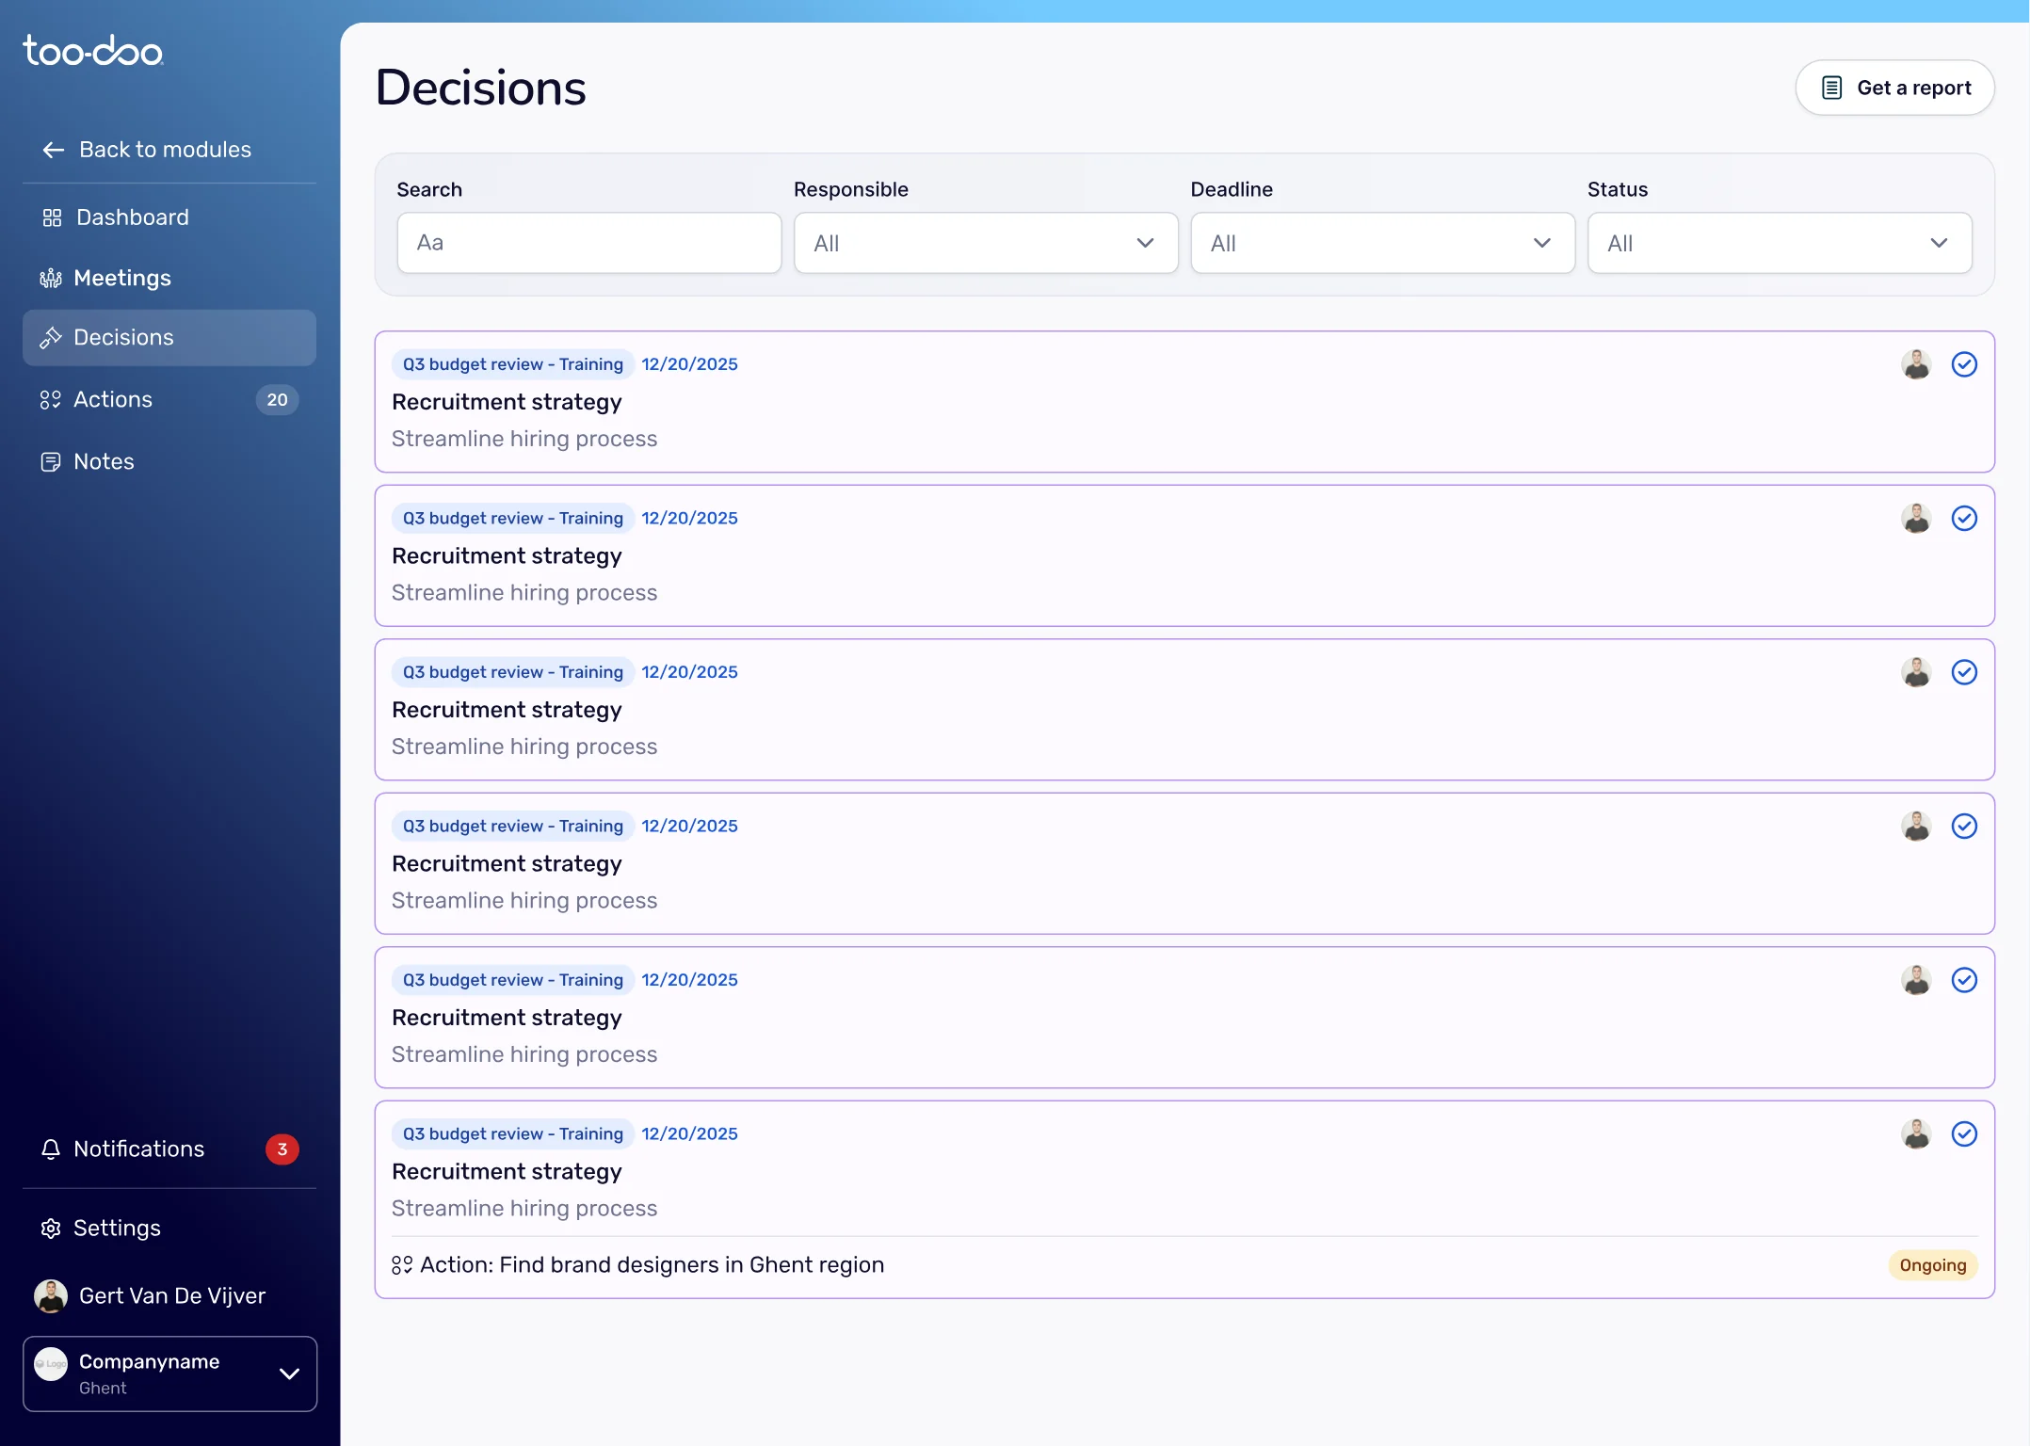
Task: Click Gert Van De Vijver's profile avatar
Action: point(51,1296)
